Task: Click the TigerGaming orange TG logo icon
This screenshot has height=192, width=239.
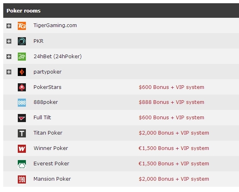Action: (x=22, y=26)
